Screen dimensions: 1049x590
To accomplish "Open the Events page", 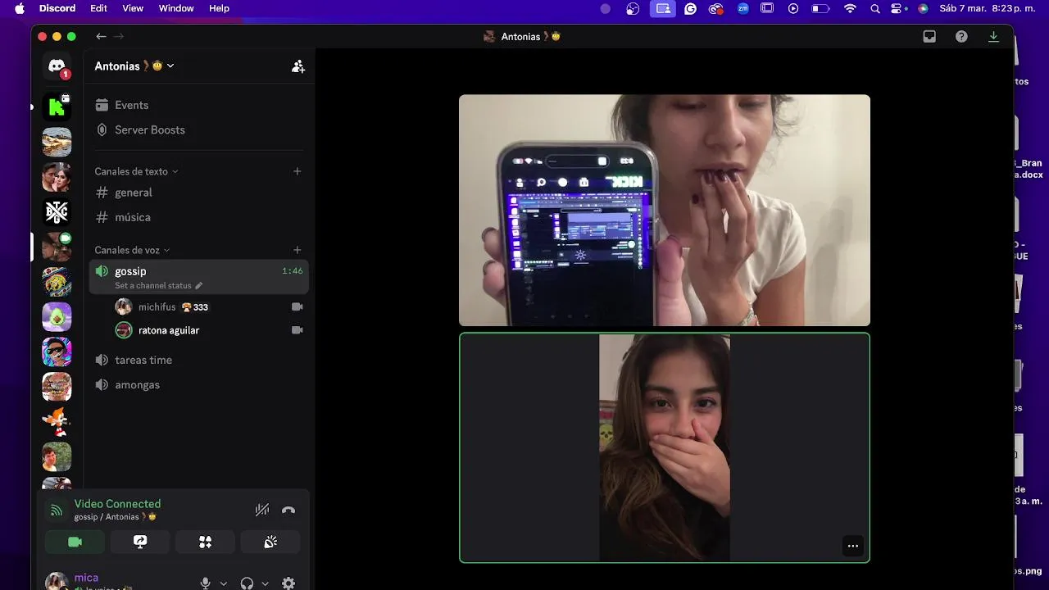I will pyautogui.click(x=198, y=105).
